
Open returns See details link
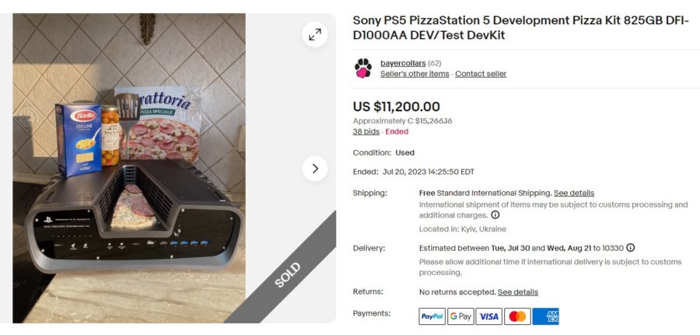coord(518,292)
